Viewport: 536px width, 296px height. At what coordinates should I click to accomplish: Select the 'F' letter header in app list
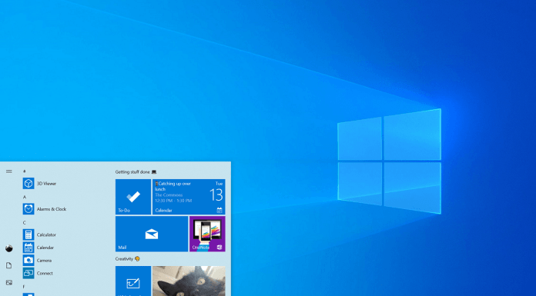point(24,287)
